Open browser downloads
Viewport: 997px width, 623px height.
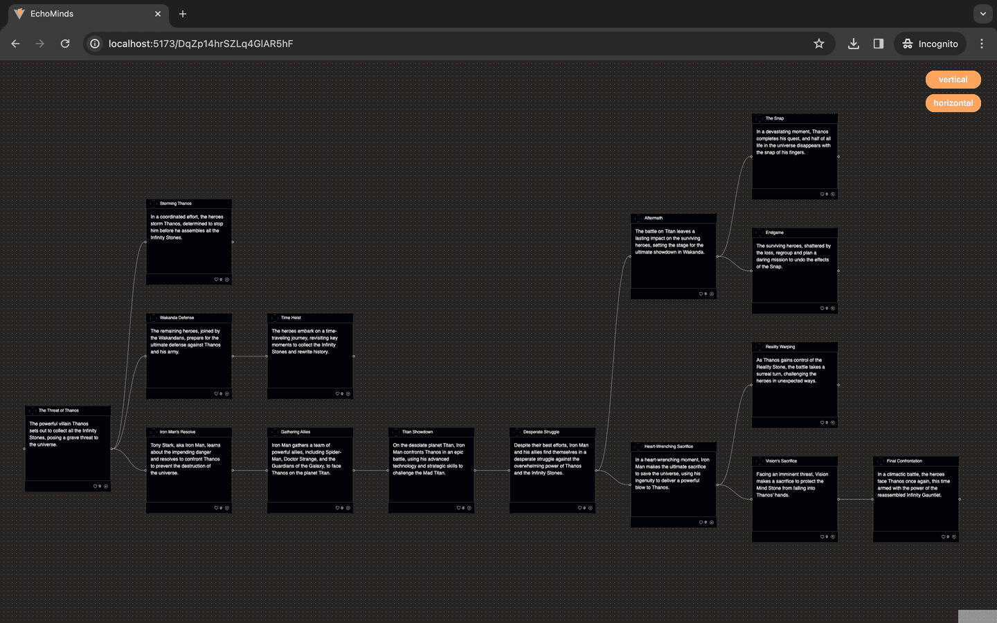pos(854,44)
